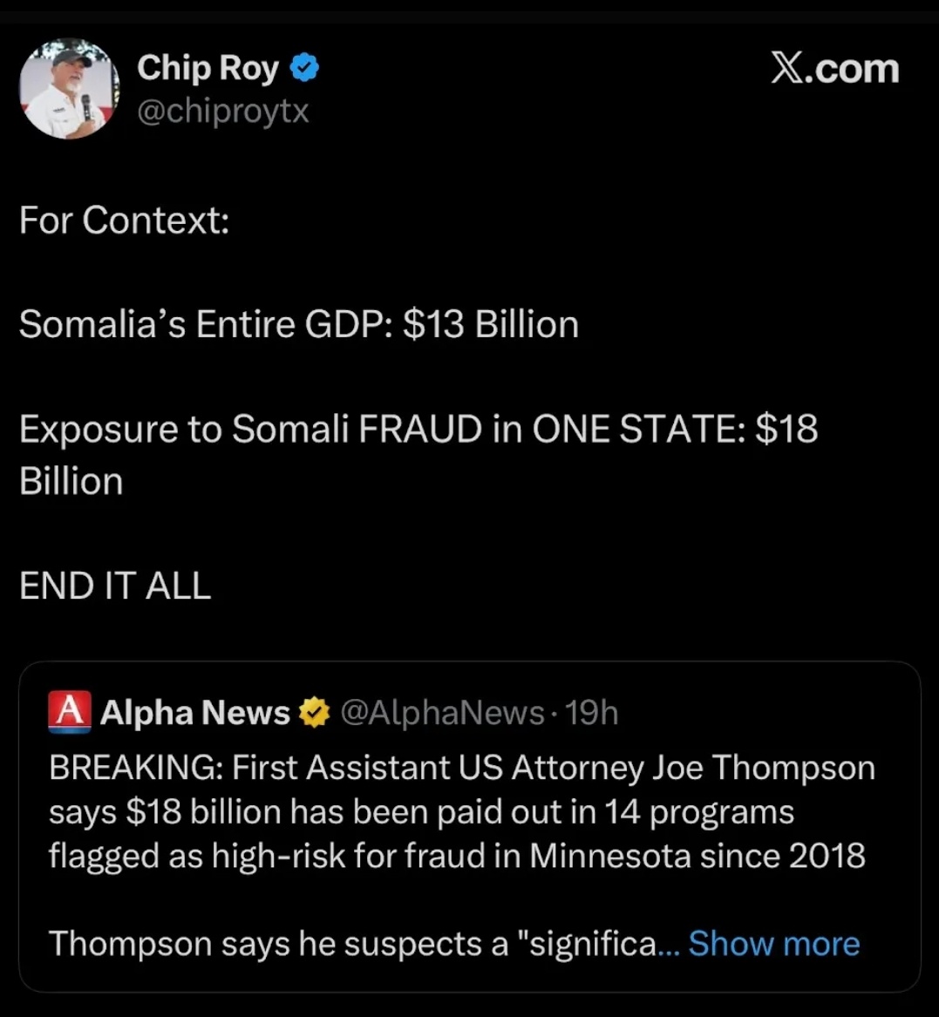
Task: Select the "Somalia's Entire GDP: $13 Billion" line
Action: pyautogui.click(x=299, y=324)
